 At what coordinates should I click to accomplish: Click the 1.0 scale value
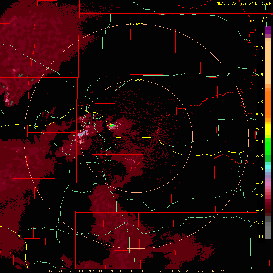259,182
